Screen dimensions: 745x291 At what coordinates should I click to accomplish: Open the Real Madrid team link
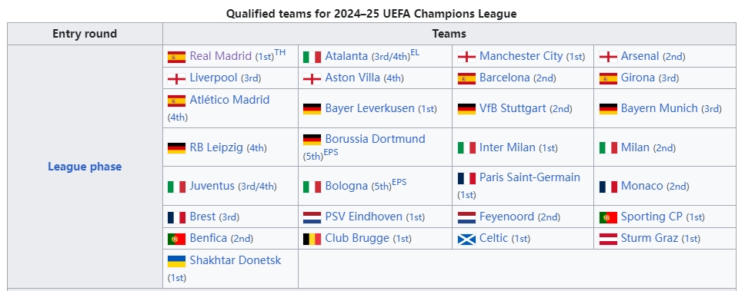click(x=220, y=56)
